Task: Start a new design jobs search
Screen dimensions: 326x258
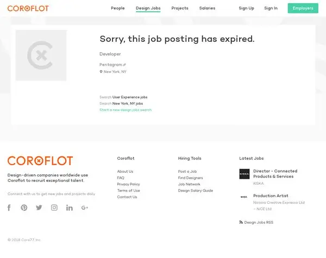Action: tap(126, 110)
